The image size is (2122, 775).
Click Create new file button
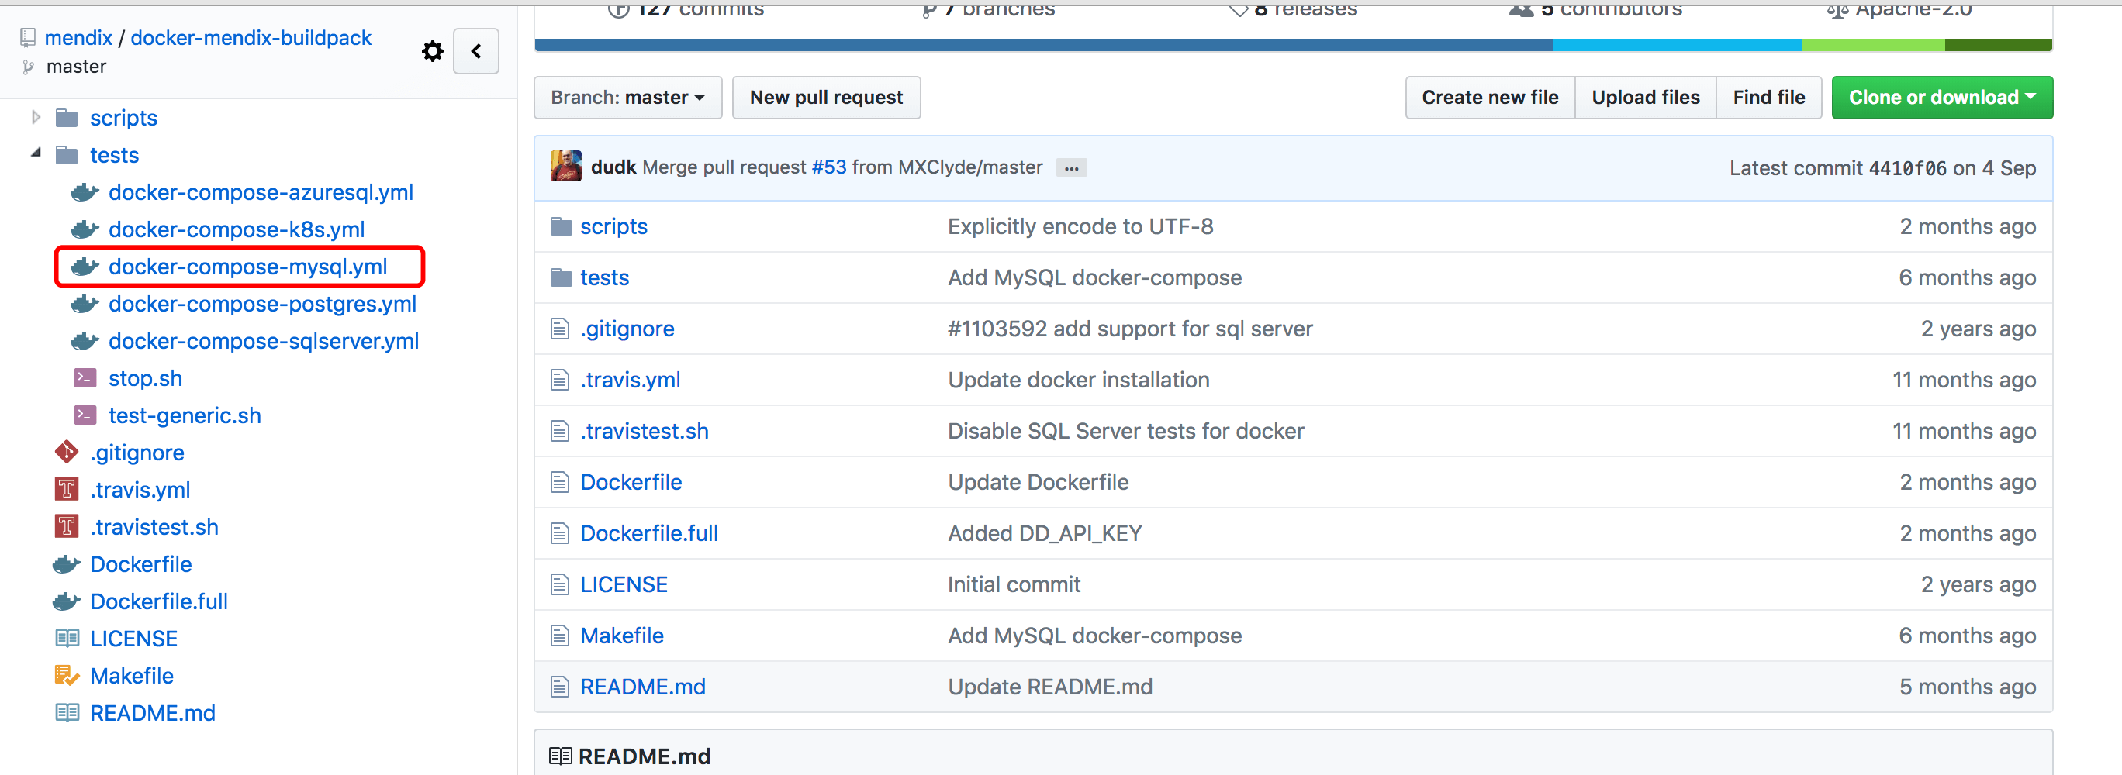(x=1489, y=98)
